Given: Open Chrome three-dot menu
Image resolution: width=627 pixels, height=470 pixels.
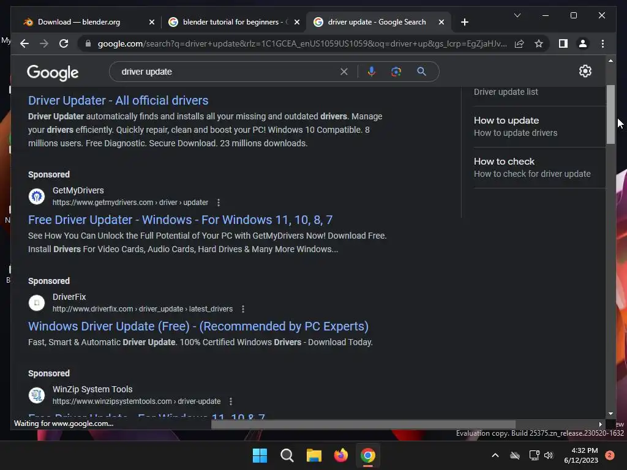Looking at the screenshot, I should point(603,43).
